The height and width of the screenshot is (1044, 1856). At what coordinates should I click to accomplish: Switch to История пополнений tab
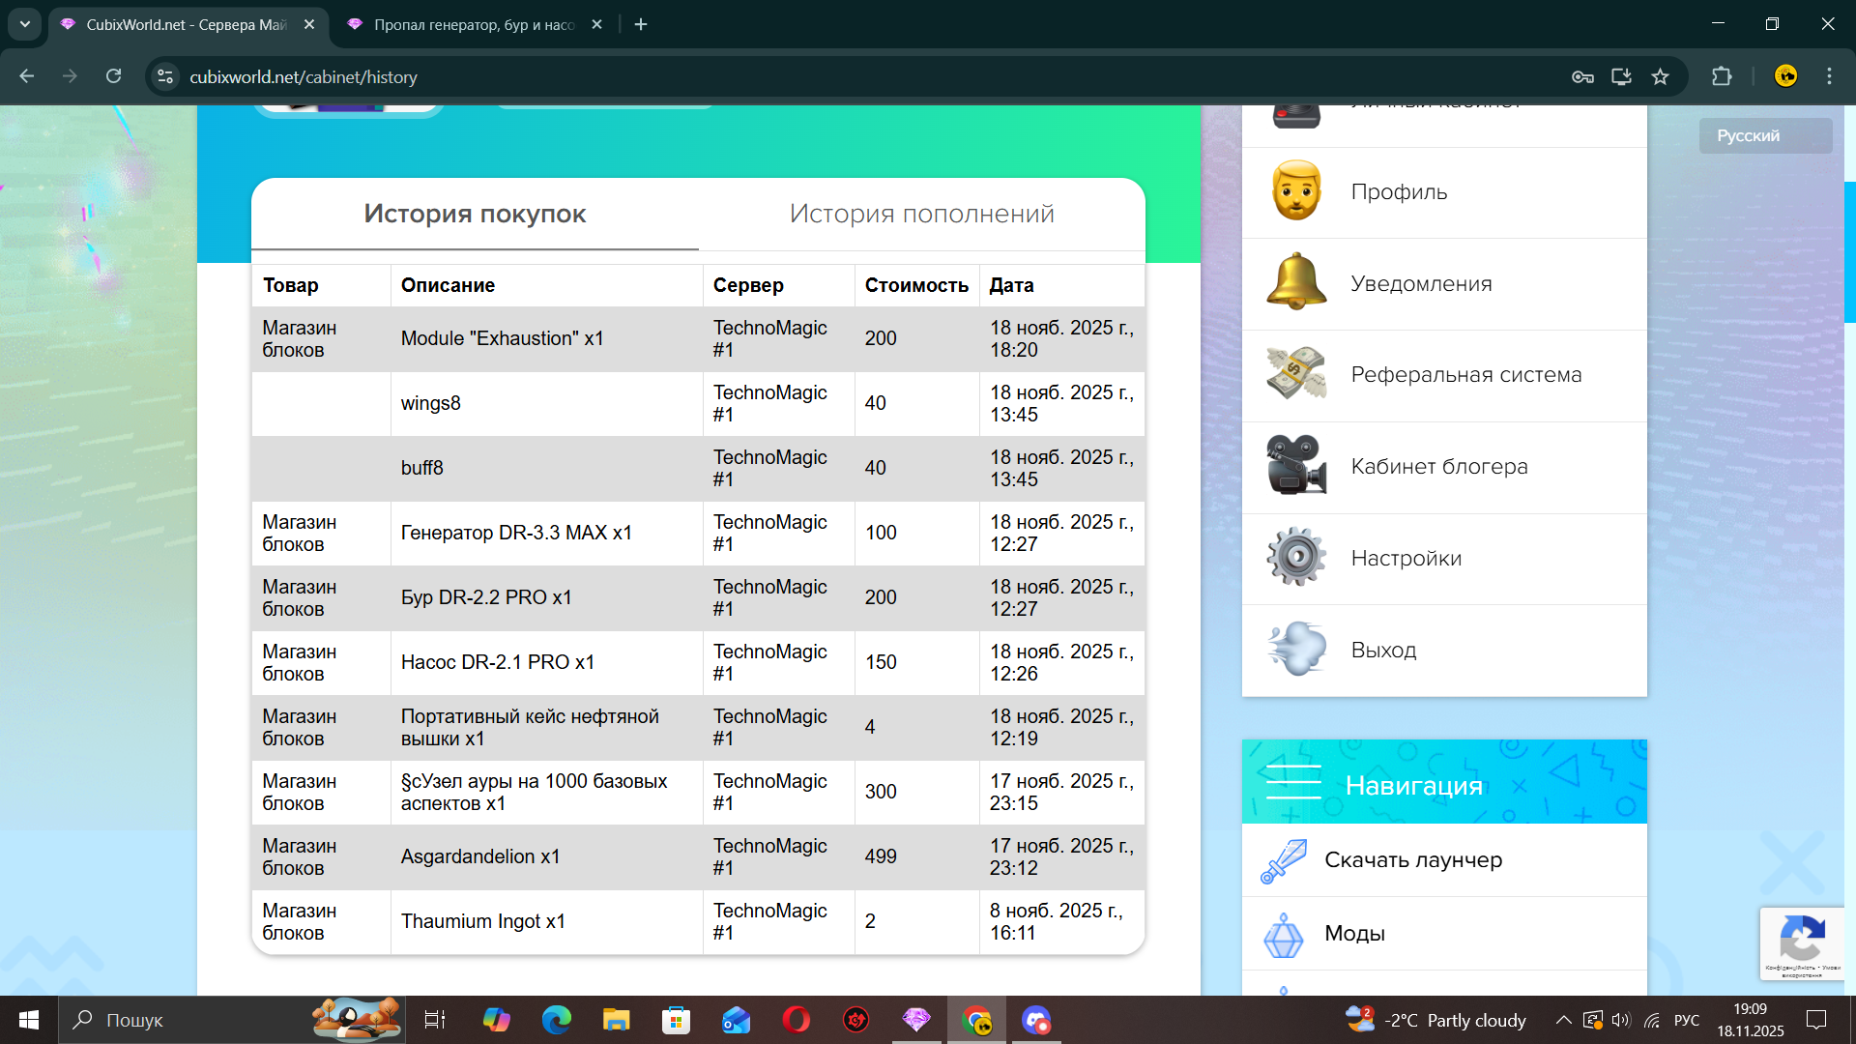[x=921, y=214]
